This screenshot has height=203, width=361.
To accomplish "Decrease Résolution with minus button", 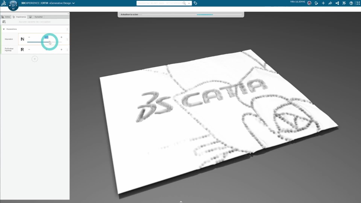I will click(29, 37).
